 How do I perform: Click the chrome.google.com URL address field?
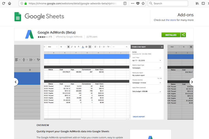coord(73,3)
